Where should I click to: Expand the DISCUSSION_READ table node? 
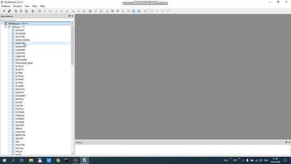tap(9, 63)
